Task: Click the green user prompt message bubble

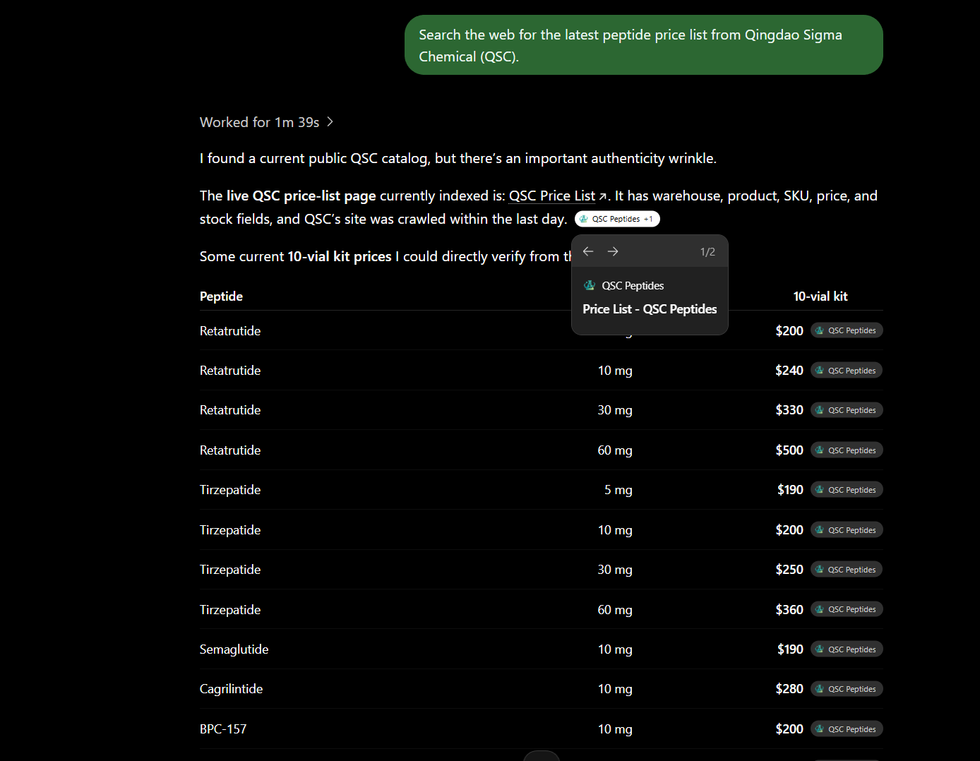Action: pos(644,45)
